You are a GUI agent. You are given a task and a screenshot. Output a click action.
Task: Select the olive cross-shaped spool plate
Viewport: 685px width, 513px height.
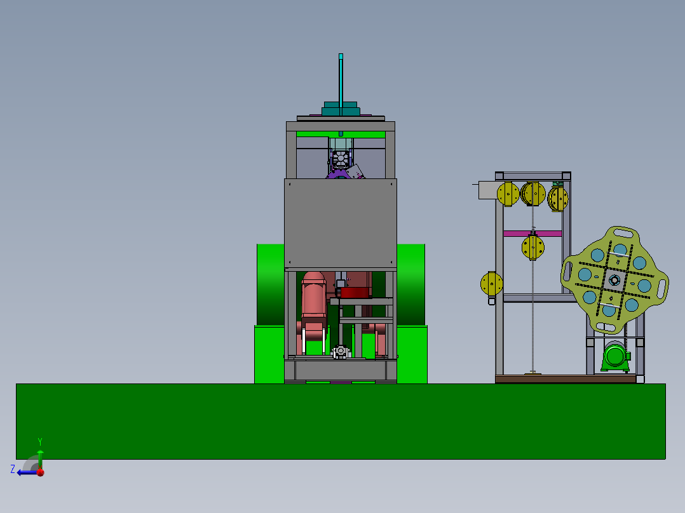614,280
